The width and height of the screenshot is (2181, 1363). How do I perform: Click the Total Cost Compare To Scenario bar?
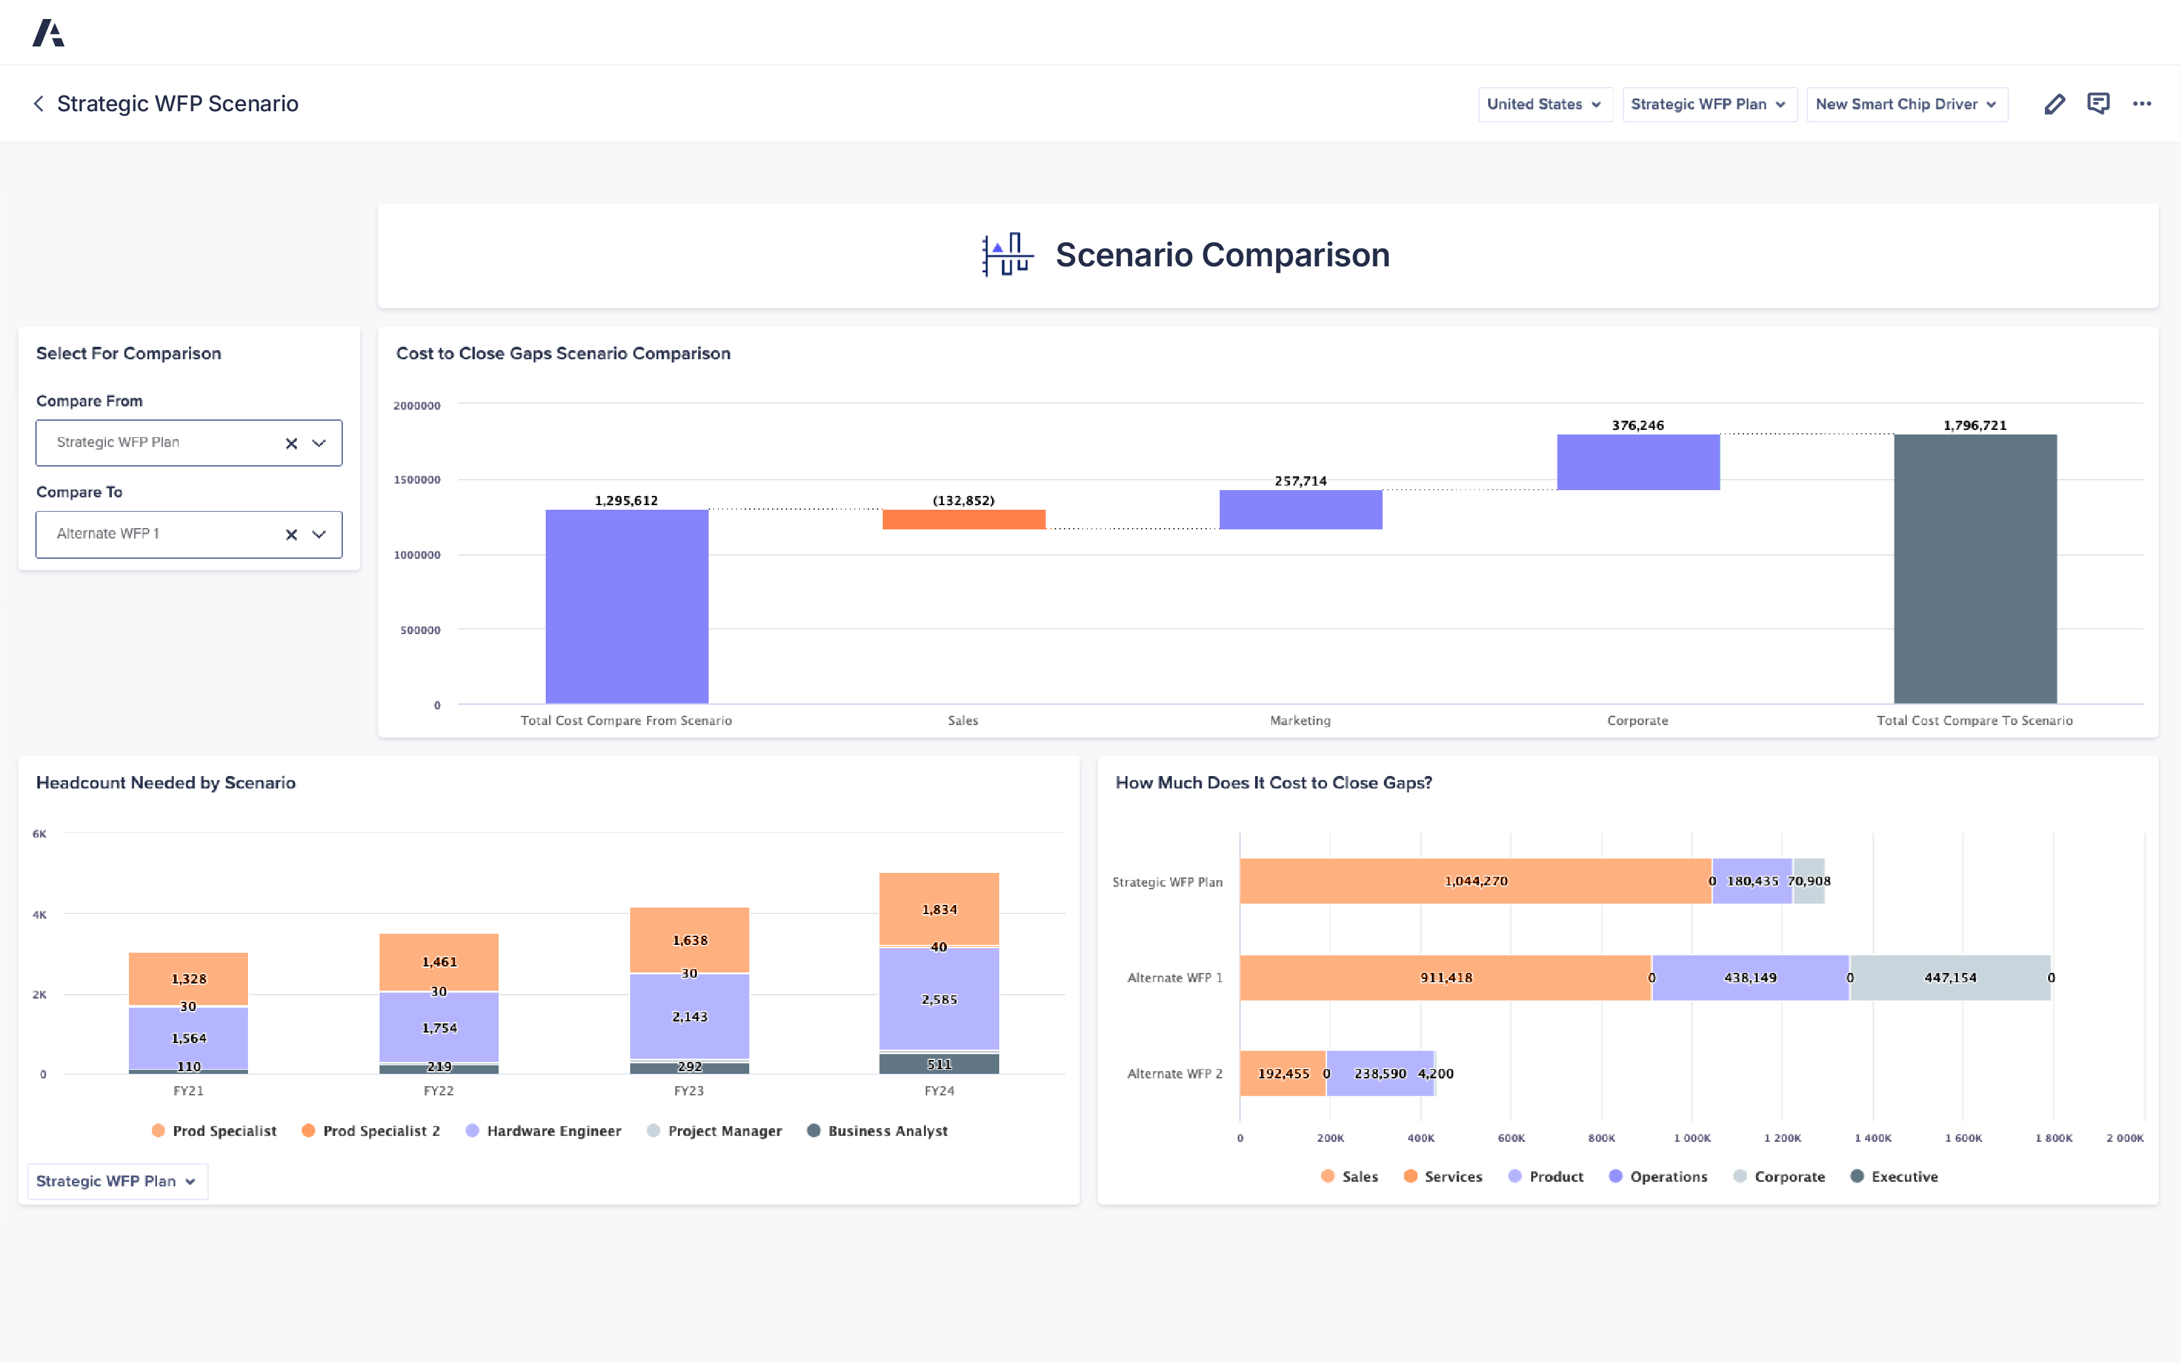pos(1975,568)
